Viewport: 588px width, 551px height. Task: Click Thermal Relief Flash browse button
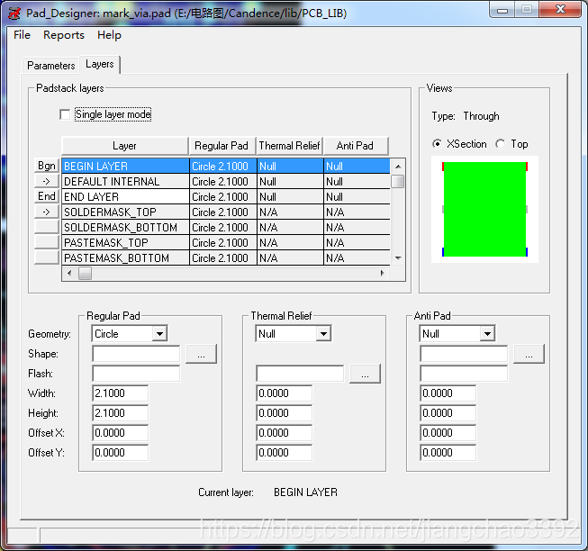click(365, 374)
